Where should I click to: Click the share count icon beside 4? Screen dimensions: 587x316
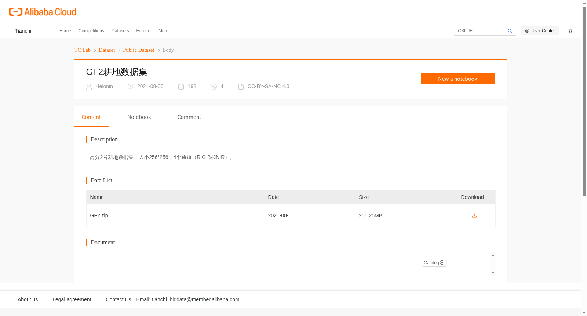[214, 87]
